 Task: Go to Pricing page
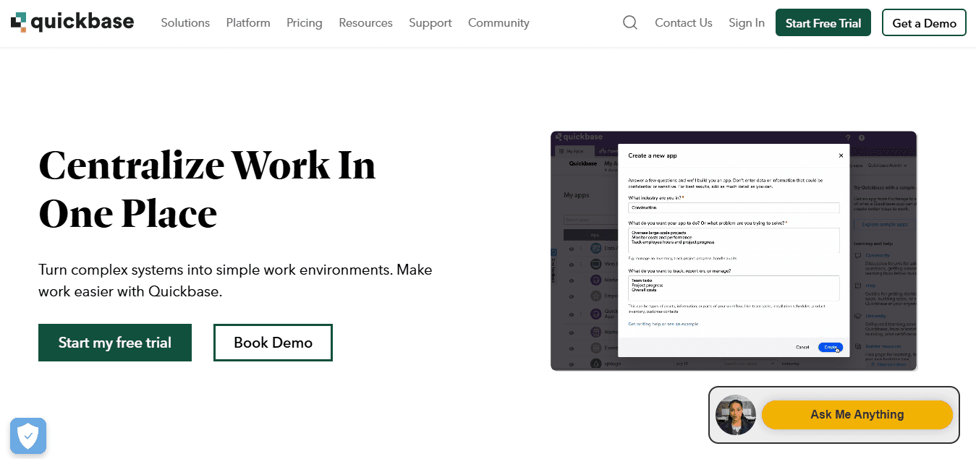pyautogui.click(x=305, y=23)
